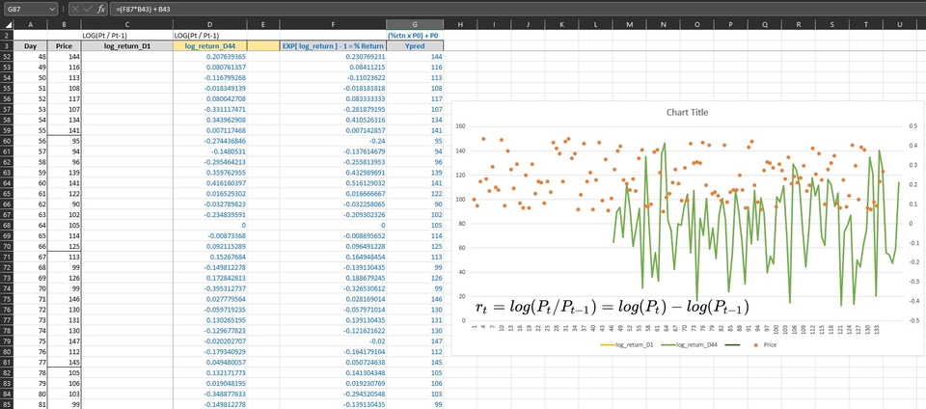
Task: Click the Price header cell
Action: [x=64, y=46]
